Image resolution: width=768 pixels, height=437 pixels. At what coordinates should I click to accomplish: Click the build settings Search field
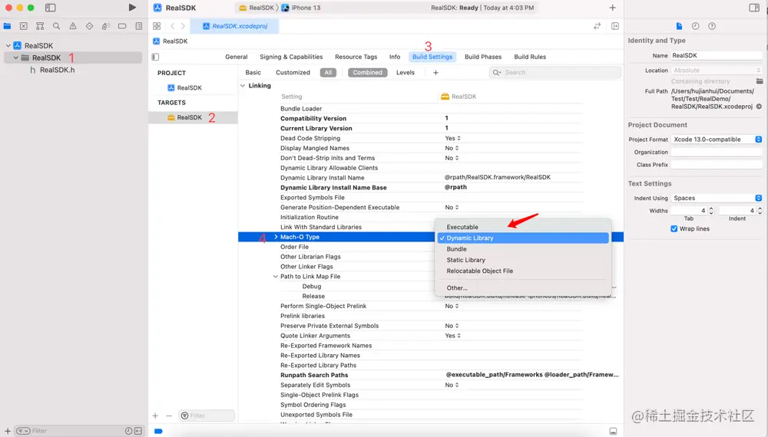[x=555, y=72]
